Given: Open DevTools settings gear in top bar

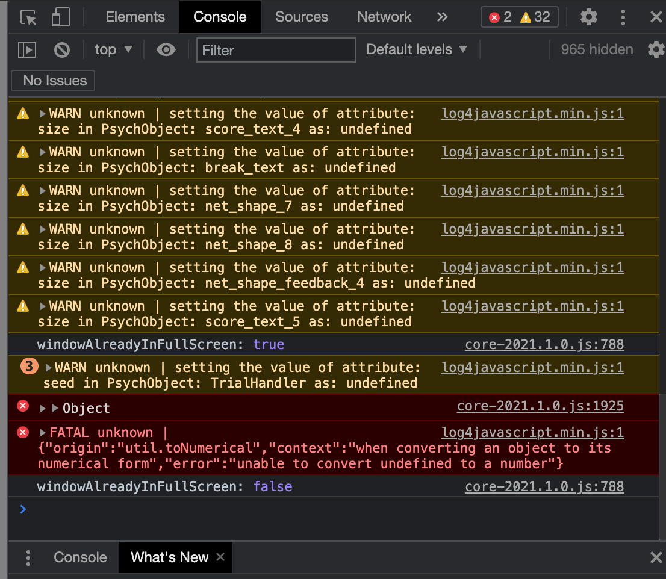Looking at the screenshot, I should pos(589,17).
